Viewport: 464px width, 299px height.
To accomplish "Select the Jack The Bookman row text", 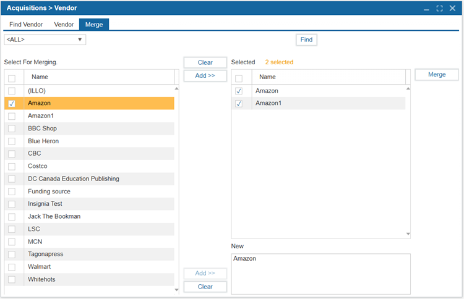I will pos(54,217).
